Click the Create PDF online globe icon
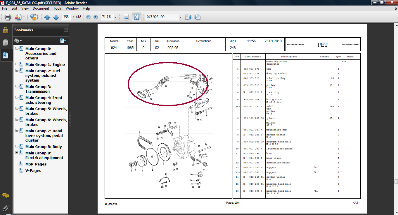Image resolution: width=398 pixels, height=215 pixels. [x=34, y=17]
